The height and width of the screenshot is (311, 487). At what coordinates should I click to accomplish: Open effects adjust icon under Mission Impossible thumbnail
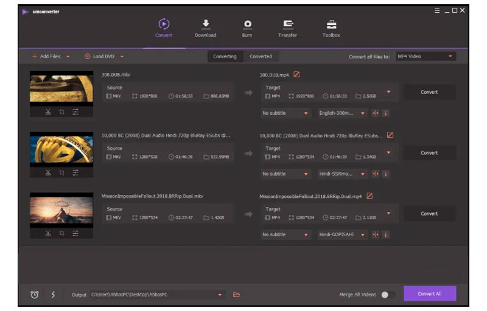pyautogui.click(x=75, y=233)
